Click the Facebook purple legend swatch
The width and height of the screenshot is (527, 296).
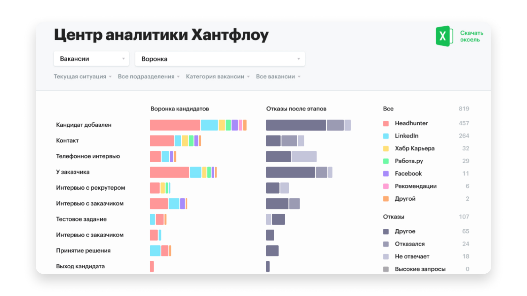point(386,174)
